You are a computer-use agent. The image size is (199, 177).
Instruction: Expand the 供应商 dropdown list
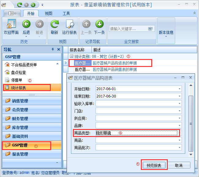pos(179,118)
